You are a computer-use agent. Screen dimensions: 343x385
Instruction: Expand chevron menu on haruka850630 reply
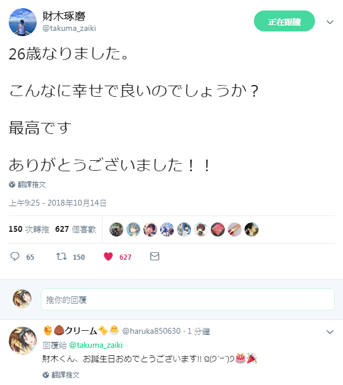click(330, 332)
